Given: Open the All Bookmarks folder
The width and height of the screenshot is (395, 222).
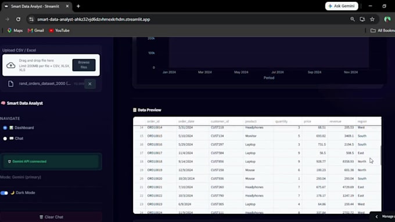Looking at the screenshot, I should pyautogui.click(x=383, y=30).
